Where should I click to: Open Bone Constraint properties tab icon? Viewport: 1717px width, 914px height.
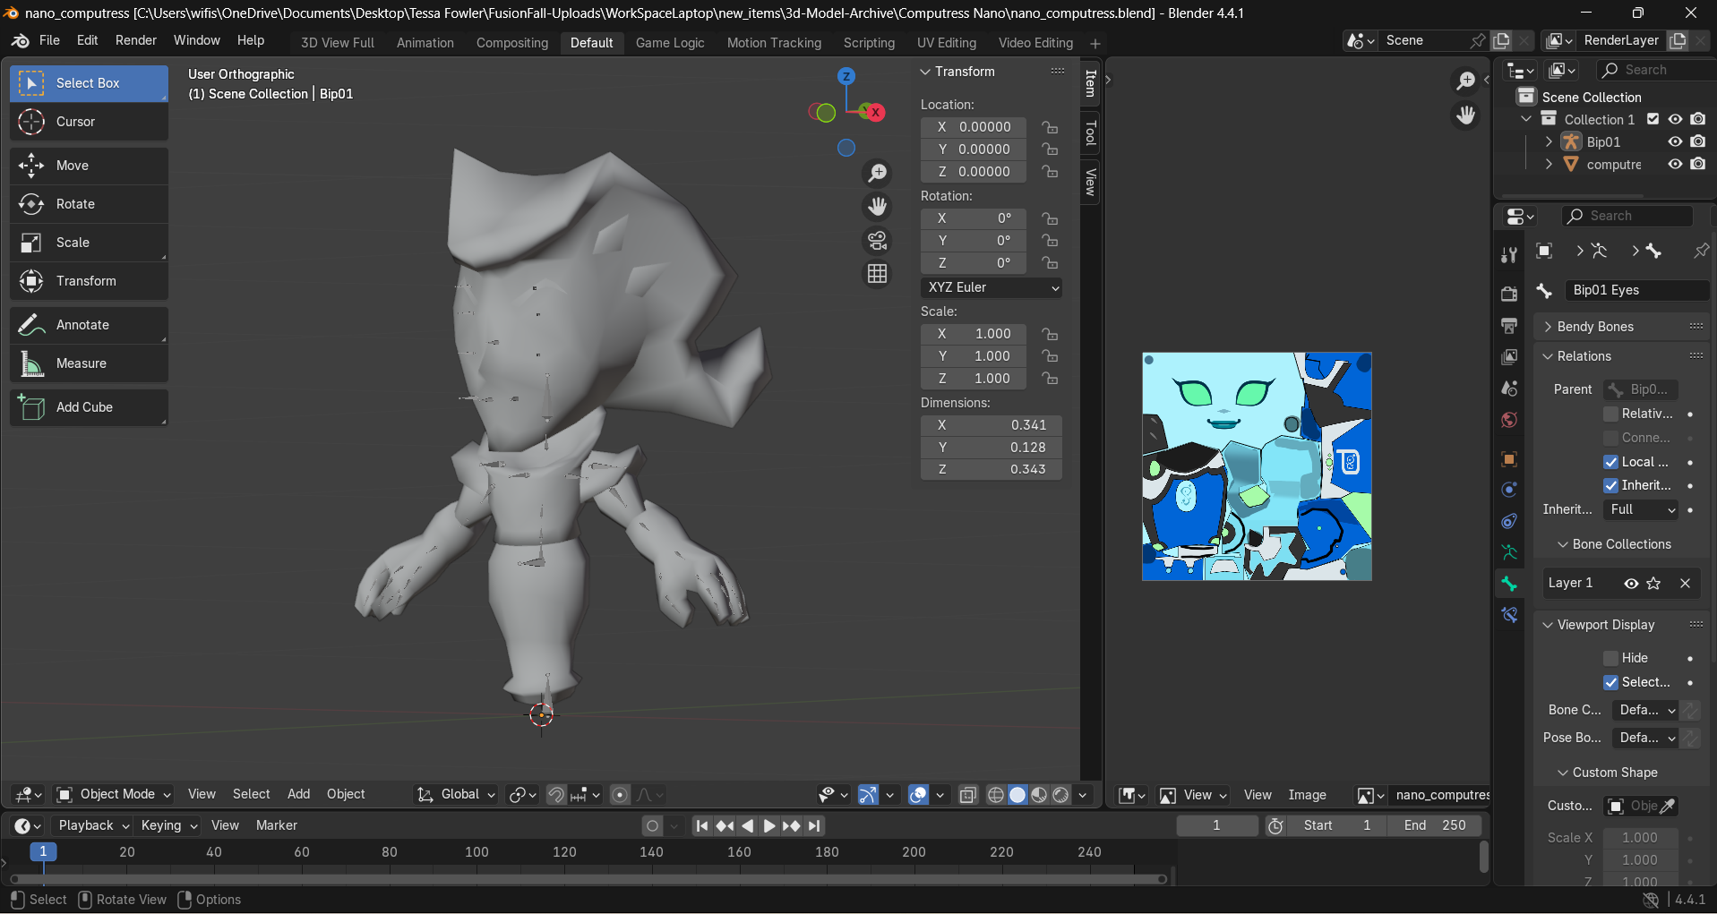point(1509,615)
